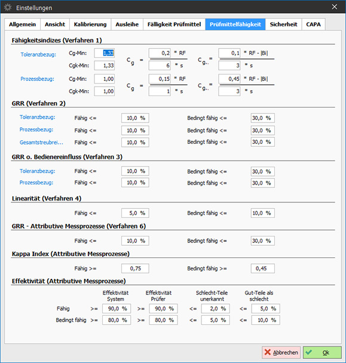Open the Ansicht tab
This screenshot has width=346, height=363.
click(55, 24)
